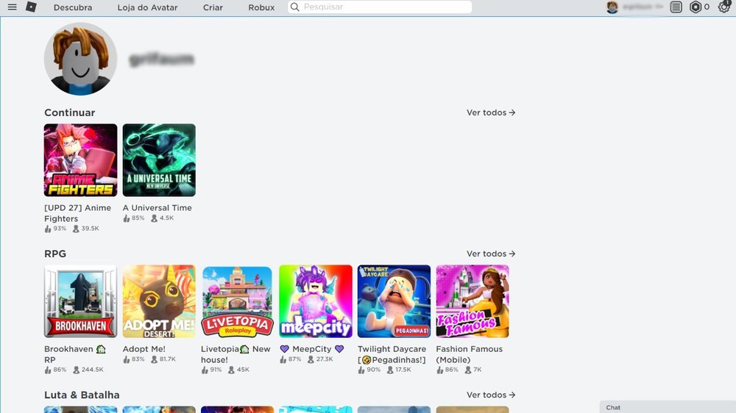This screenshot has width=736, height=413.
Task: Focus the Pesquisar search field
Action: (x=380, y=7)
